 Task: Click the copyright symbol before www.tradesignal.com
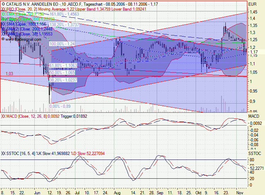tap(3, 39)
